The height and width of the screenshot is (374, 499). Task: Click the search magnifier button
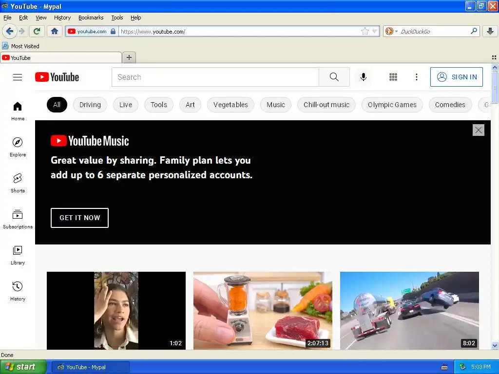[x=334, y=77]
